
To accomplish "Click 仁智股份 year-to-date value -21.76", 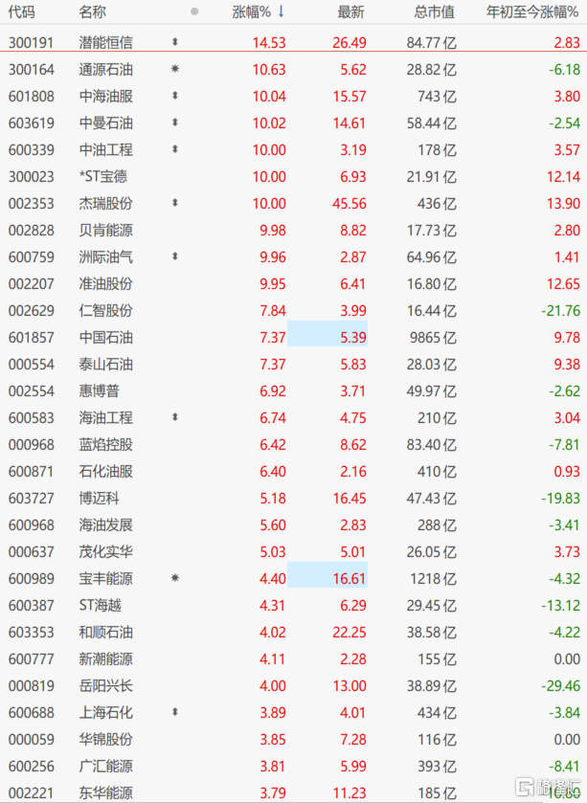I will tap(561, 310).
